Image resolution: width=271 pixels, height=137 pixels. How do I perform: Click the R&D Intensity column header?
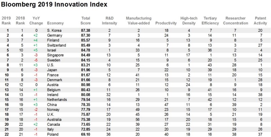(x=109, y=20)
